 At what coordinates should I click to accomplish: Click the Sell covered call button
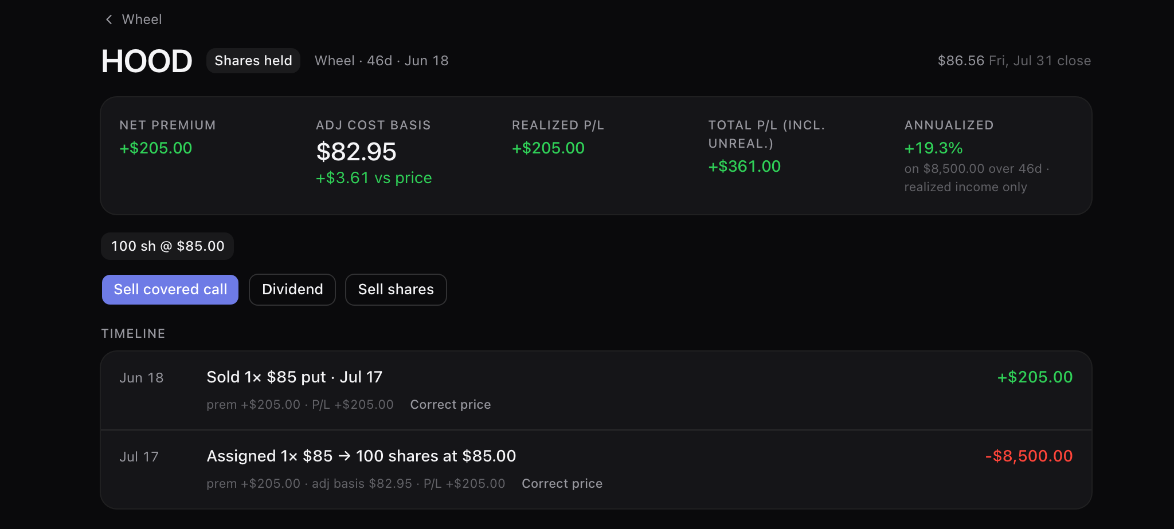[x=170, y=290]
